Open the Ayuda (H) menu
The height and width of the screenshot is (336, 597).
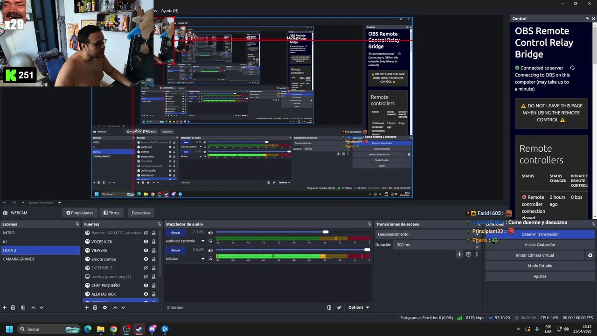pos(170,11)
